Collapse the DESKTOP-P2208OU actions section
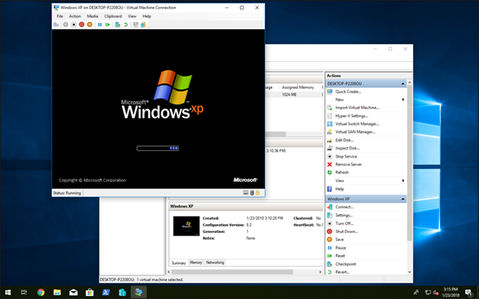This screenshot has height=299, width=479. coord(403,84)
